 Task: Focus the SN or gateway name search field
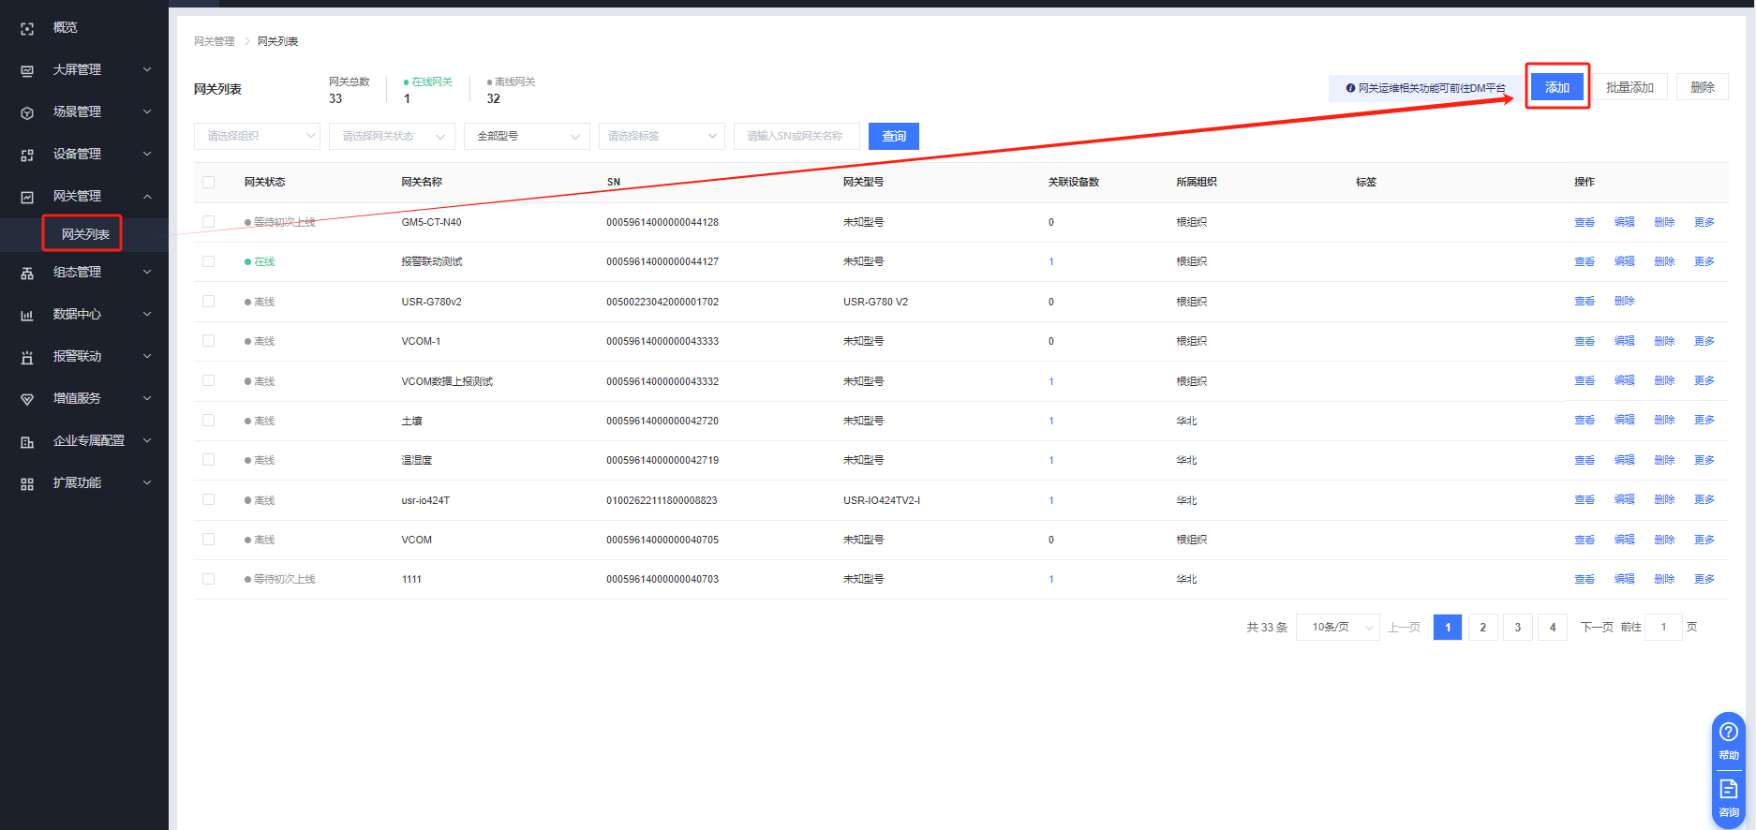click(796, 137)
